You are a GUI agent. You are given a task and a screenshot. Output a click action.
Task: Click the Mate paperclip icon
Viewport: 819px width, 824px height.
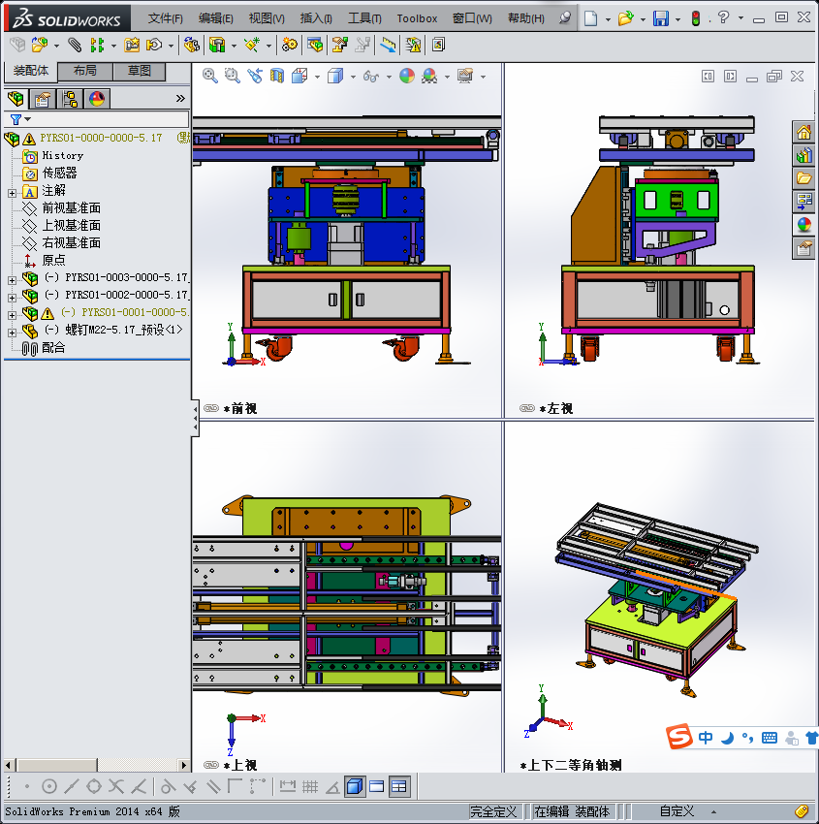pos(76,46)
